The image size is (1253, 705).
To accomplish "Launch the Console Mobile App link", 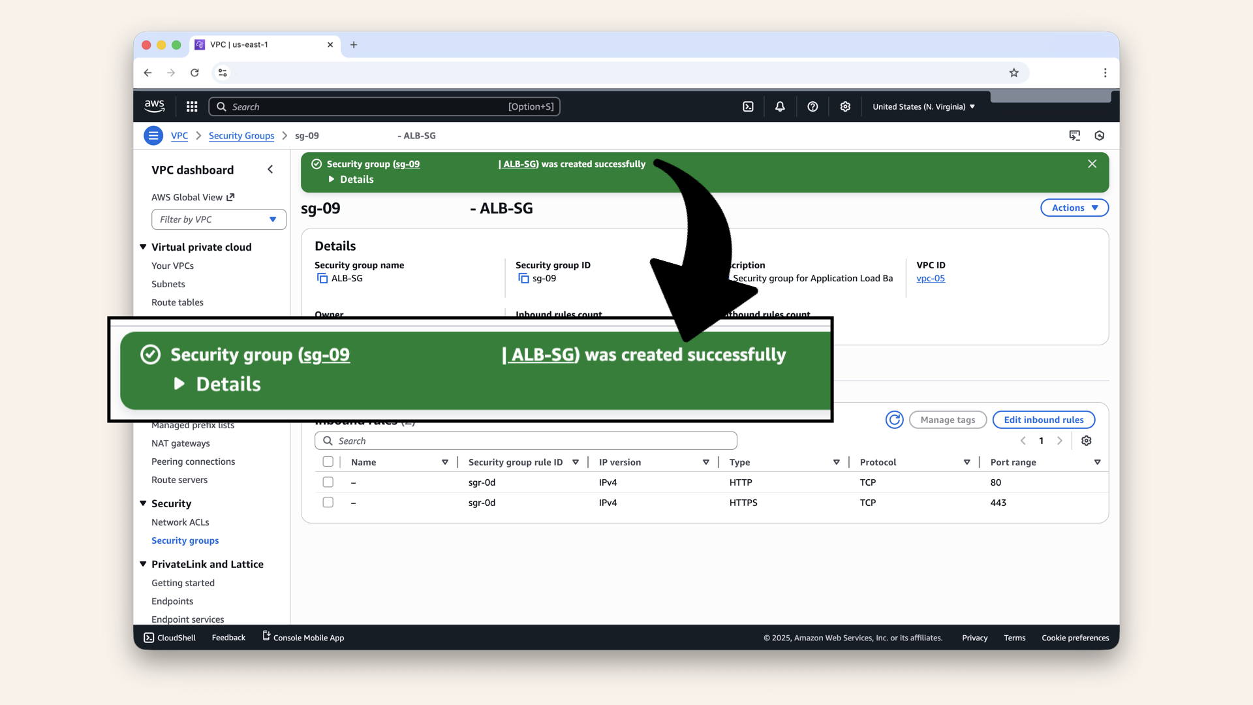I will click(x=303, y=638).
